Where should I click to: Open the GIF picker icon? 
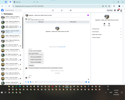pos(33,82)
